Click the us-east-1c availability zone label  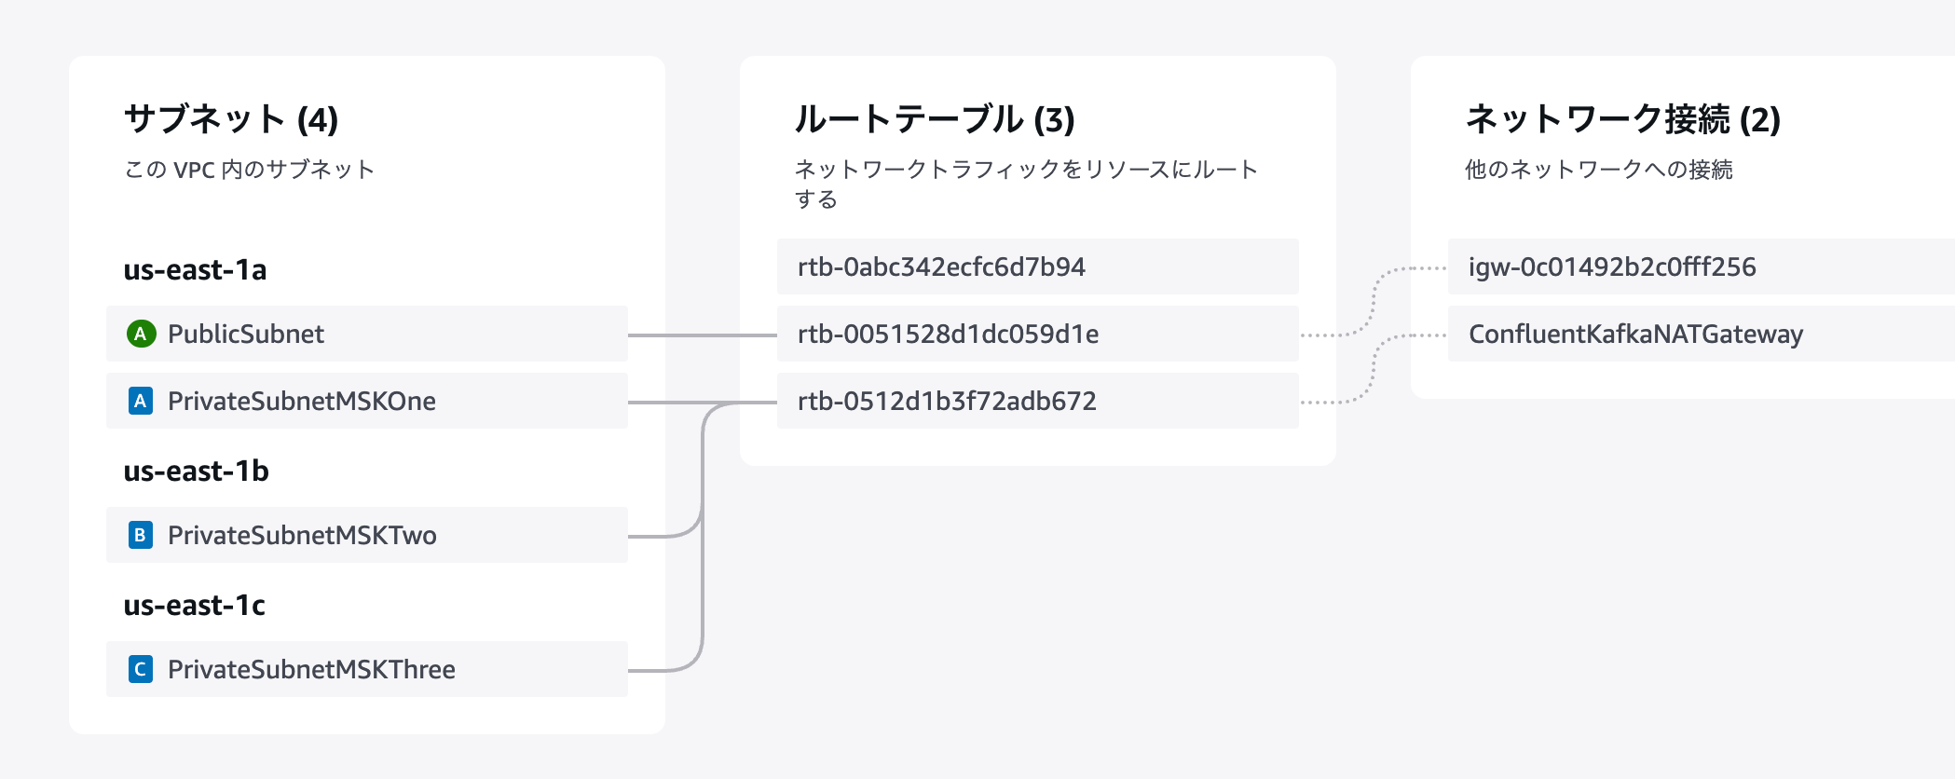pos(194,605)
